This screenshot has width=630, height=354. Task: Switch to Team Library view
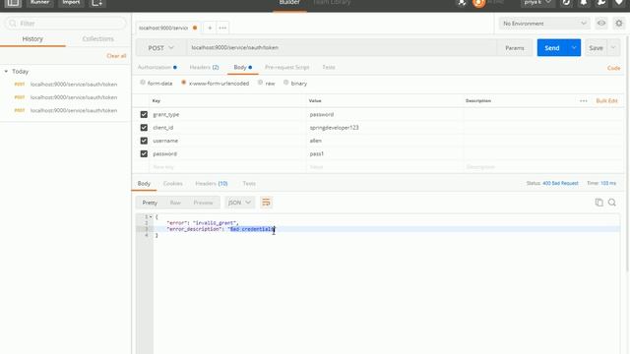click(x=332, y=2)
